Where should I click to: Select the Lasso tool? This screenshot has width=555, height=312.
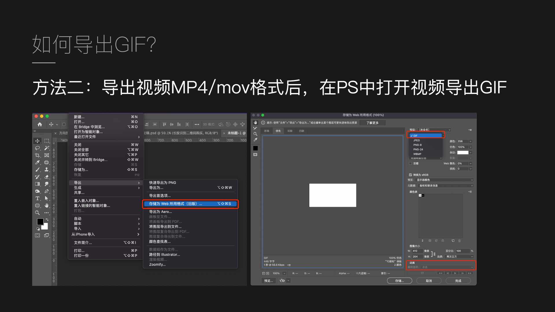(37, 148)
